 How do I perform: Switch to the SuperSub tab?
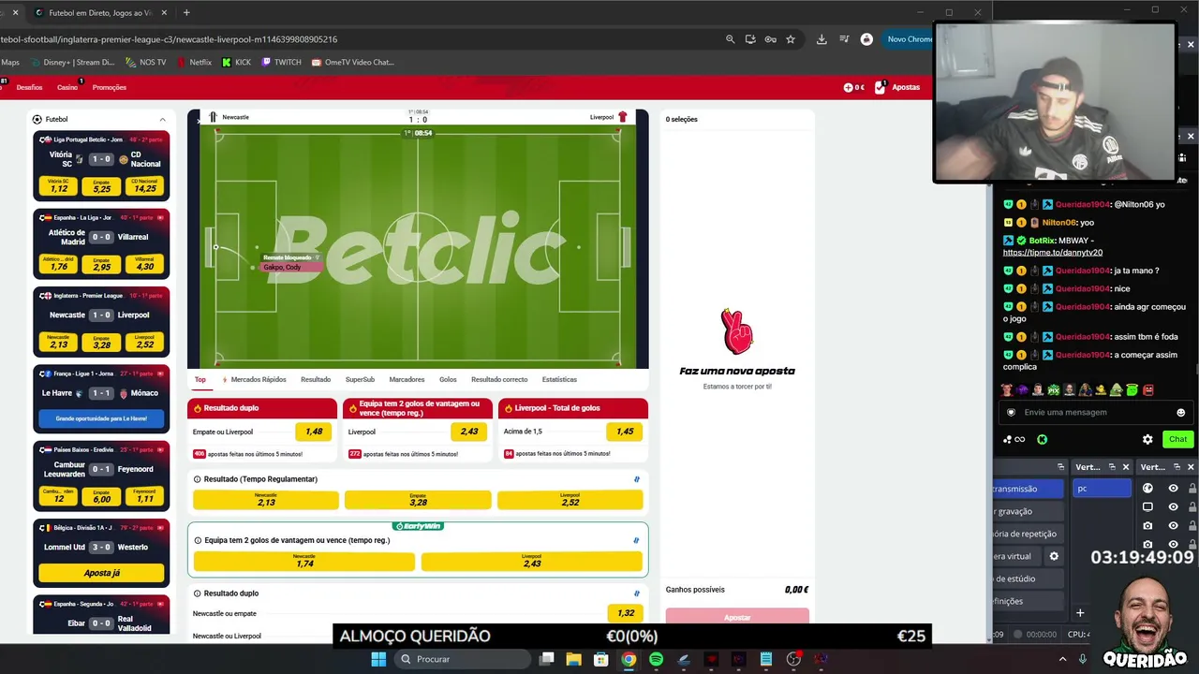[360, 379]
